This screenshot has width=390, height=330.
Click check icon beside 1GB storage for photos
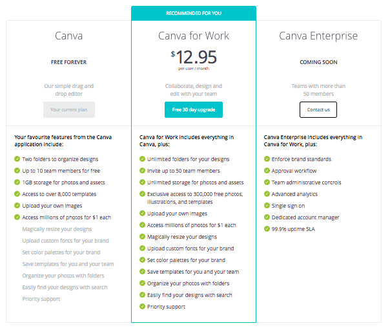[x=17, y=182]
